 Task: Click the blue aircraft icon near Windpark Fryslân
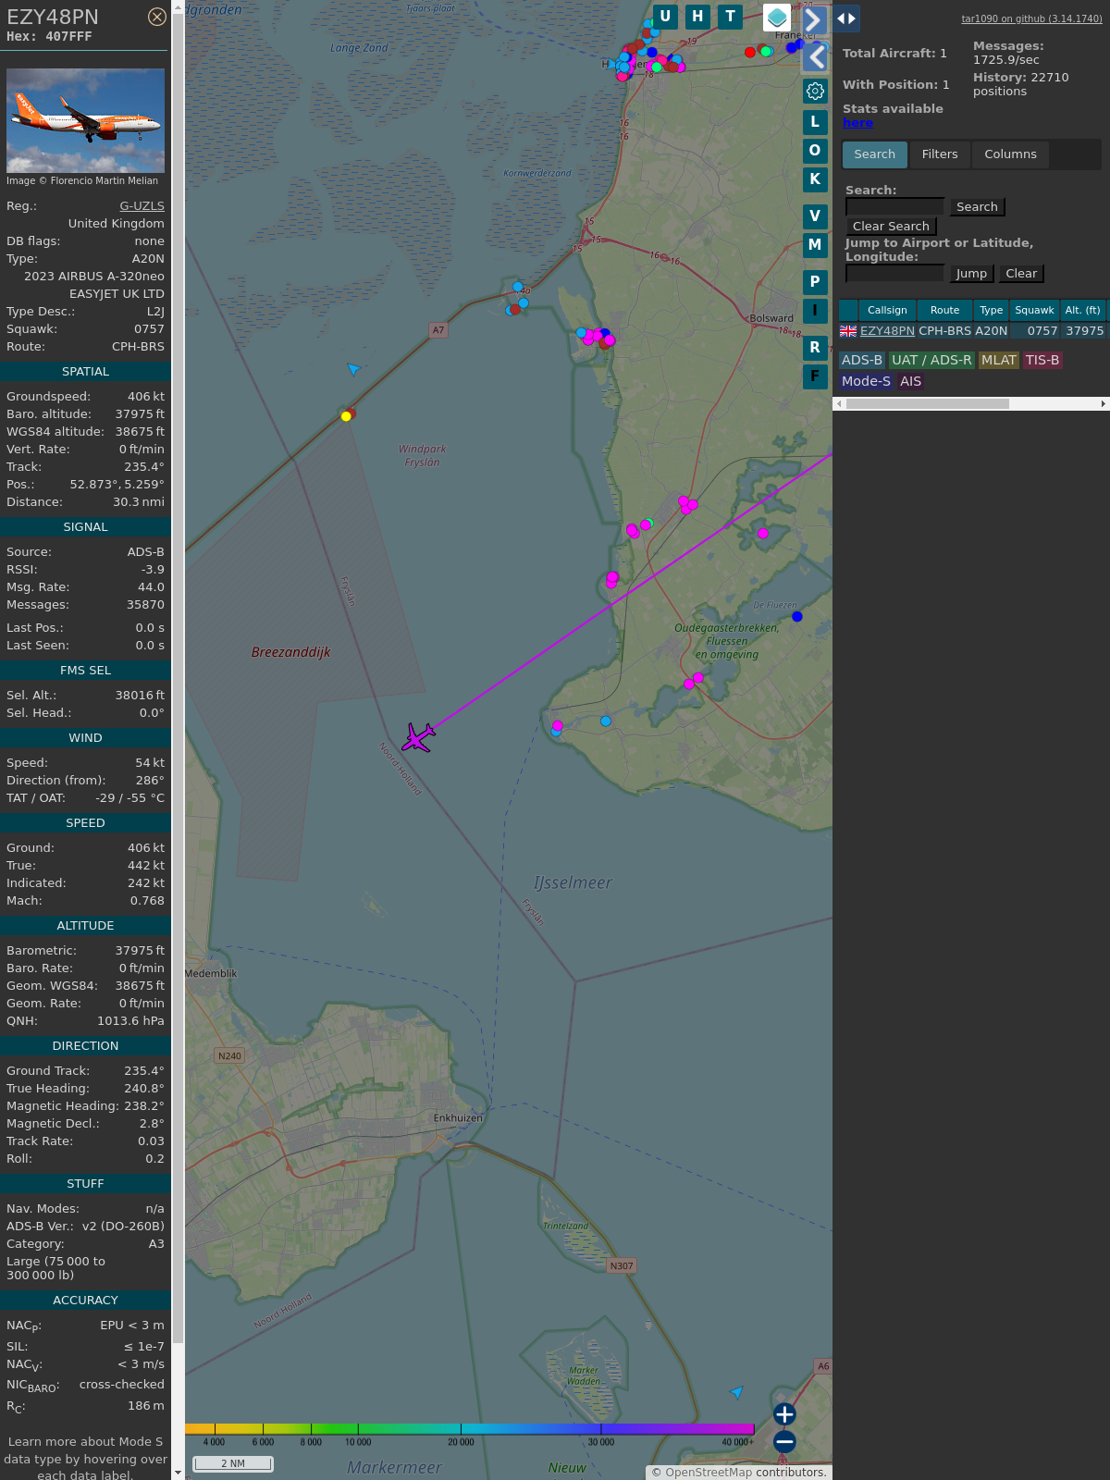coord(352,369)
